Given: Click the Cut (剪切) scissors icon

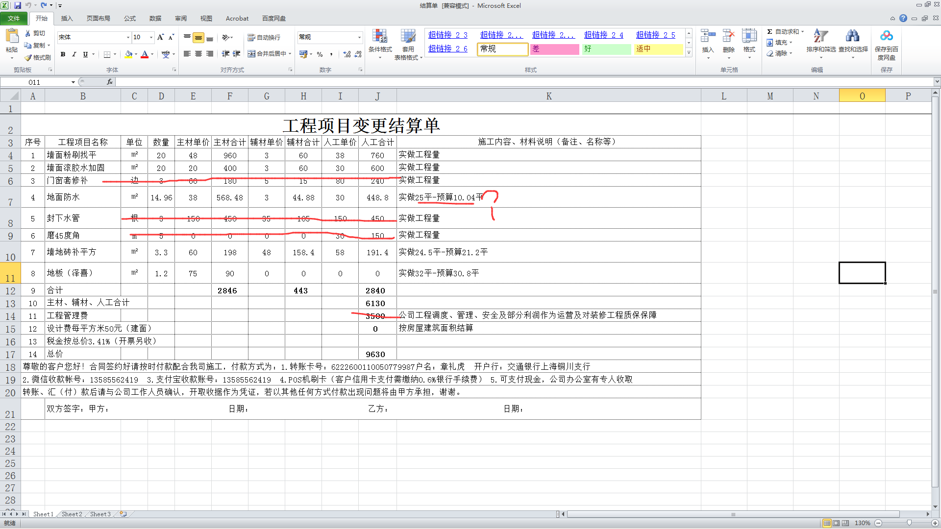Looking at the screenshot, I should coord(28,33).
